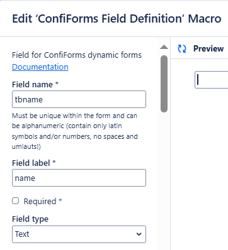Open the Field type dropdown showing Text
228x250 pixels.
point(79,234)
